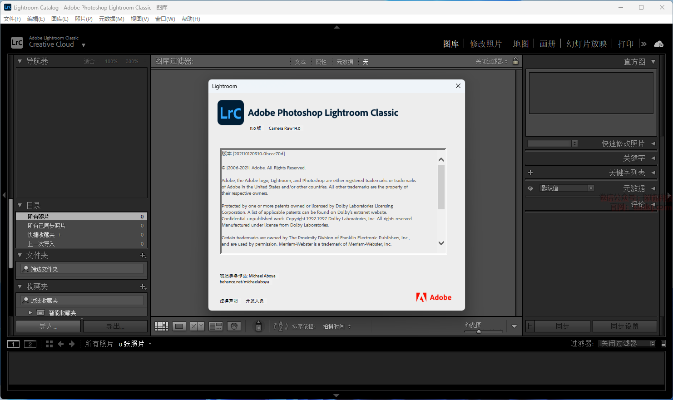673x400 pixels.
Task: Switch to 修改照片 (Develop) module
Action: [485, 44]
